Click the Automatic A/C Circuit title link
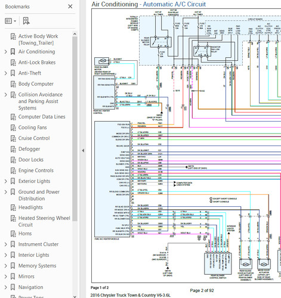Image resolution: width=281 pixels, height=298 pixels. pyautogui.click(x=174, y=4)
